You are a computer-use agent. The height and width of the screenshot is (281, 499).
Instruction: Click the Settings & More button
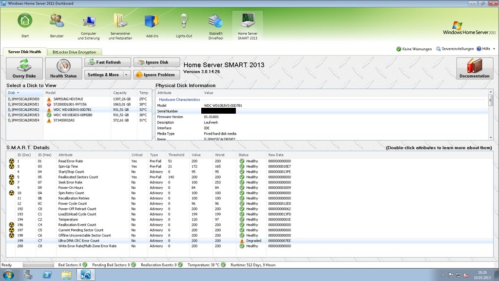coord(103,75)
